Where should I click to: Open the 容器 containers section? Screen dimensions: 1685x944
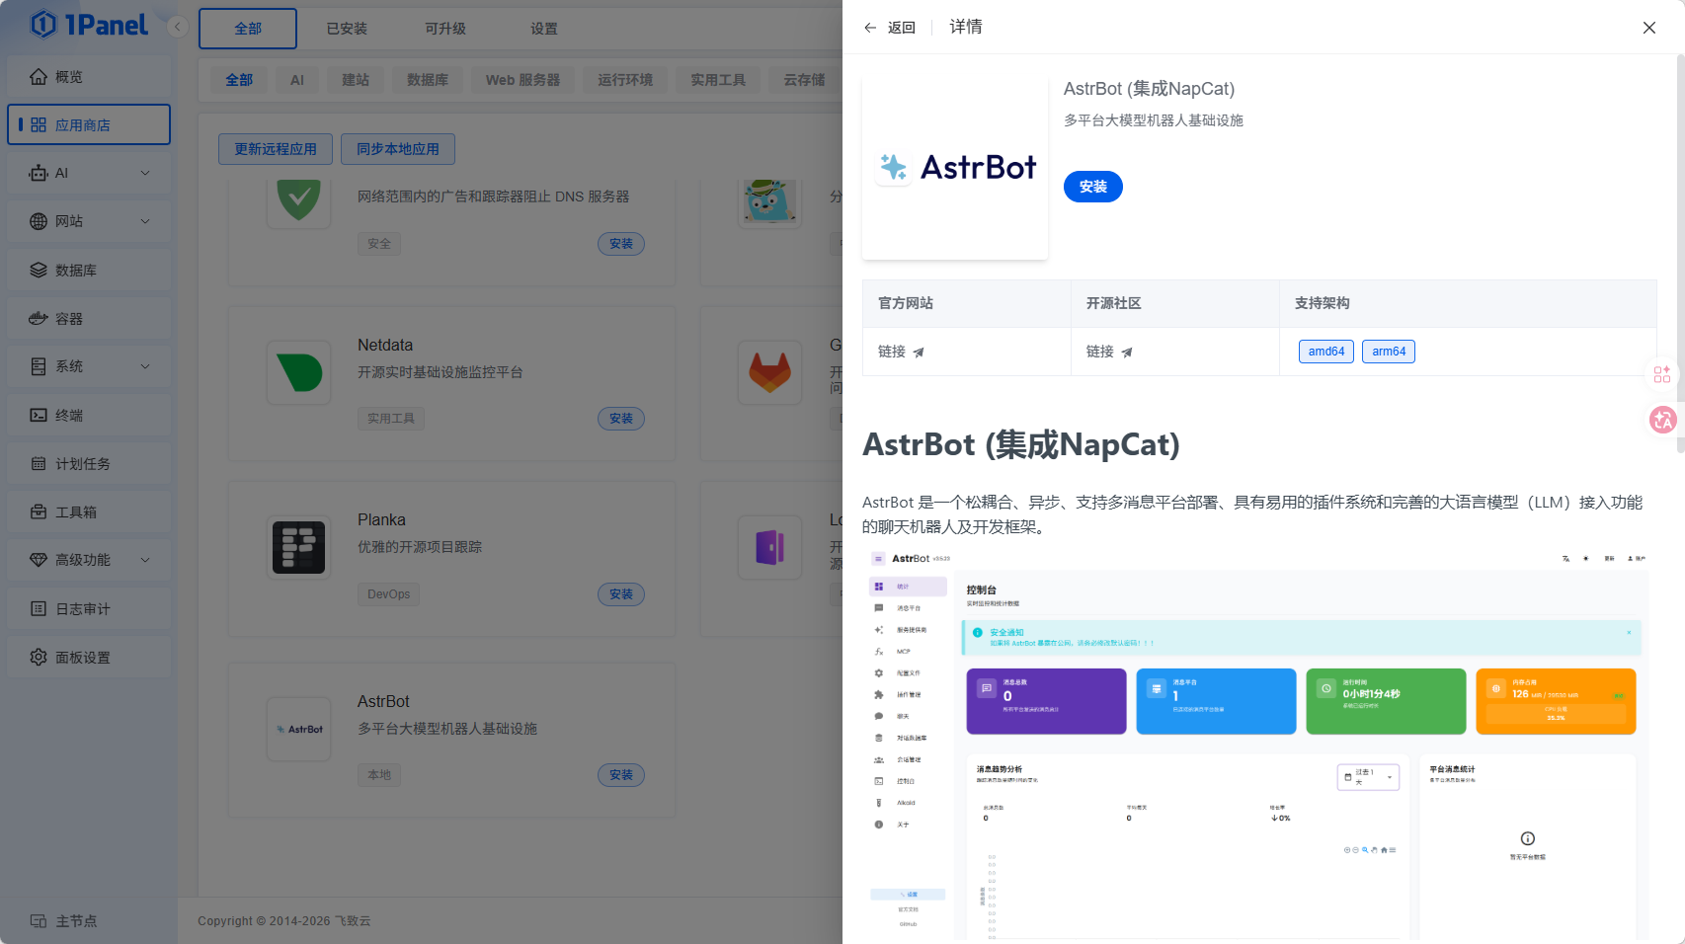coord(89,318)
